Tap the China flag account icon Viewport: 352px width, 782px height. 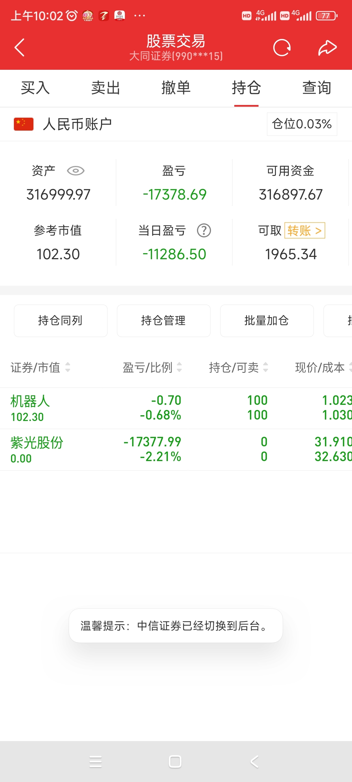tap(24, 124)
